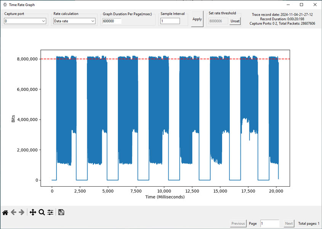Click the 10,000 x-axis tick label
Image resolution: width=322 pixels, height=229 pixels.
[x=164, y=191]
